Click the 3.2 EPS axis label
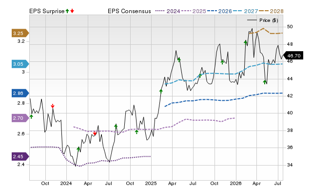The height and width of the screenshot is (186, 312). pyautogui.click(x=21, y=41)
